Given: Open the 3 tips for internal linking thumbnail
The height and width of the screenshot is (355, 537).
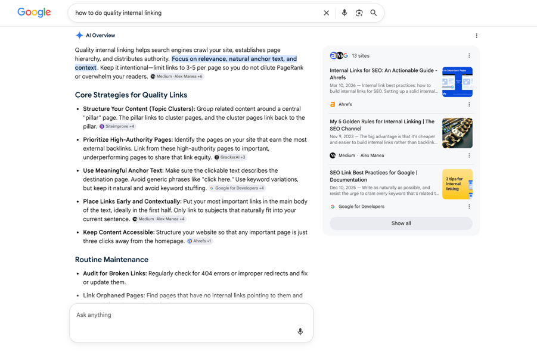Looking at the screenshot, I should [x=457, y=184].
